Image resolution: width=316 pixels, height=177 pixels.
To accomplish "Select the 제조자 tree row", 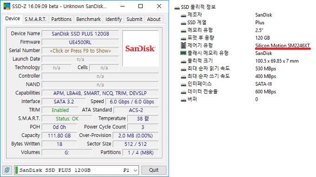I will coord(195,15).
